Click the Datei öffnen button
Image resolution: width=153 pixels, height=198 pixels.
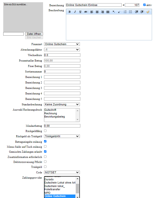pyautogui.click(x=34, y=34)
